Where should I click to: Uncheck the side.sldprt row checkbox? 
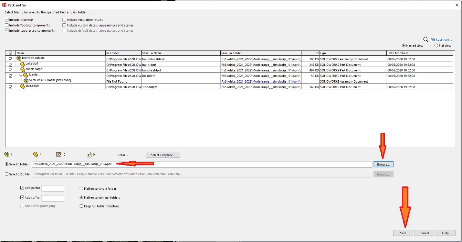(x=11, y=87)
